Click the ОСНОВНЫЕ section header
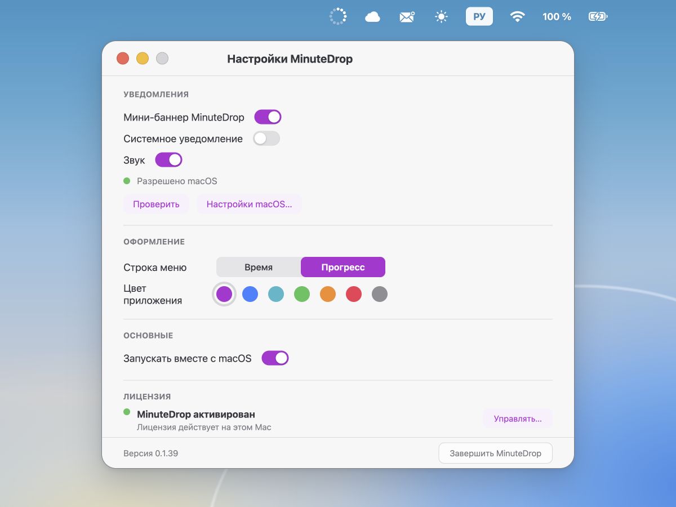676x507 pixels. [148, 335]
